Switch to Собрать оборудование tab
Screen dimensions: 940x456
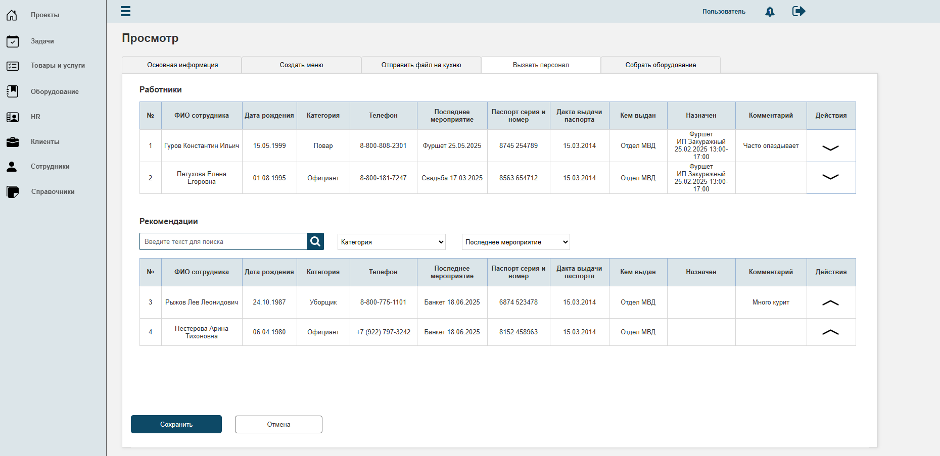tap(661, 65)
